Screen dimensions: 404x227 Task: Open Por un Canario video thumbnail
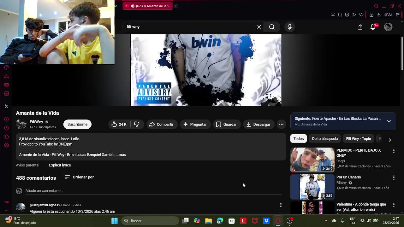pos(312,187)
